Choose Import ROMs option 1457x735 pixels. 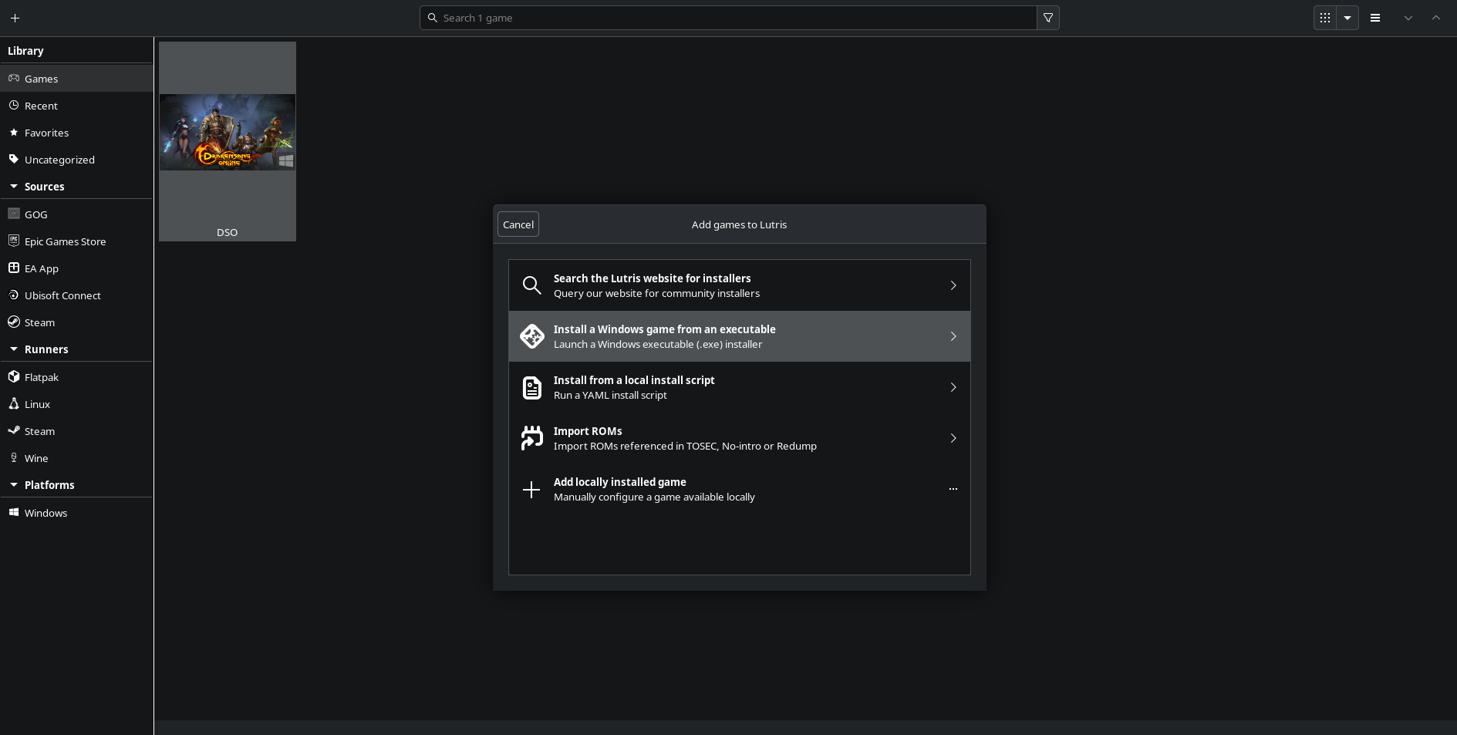pyautogui.click(x=740, y=438)
